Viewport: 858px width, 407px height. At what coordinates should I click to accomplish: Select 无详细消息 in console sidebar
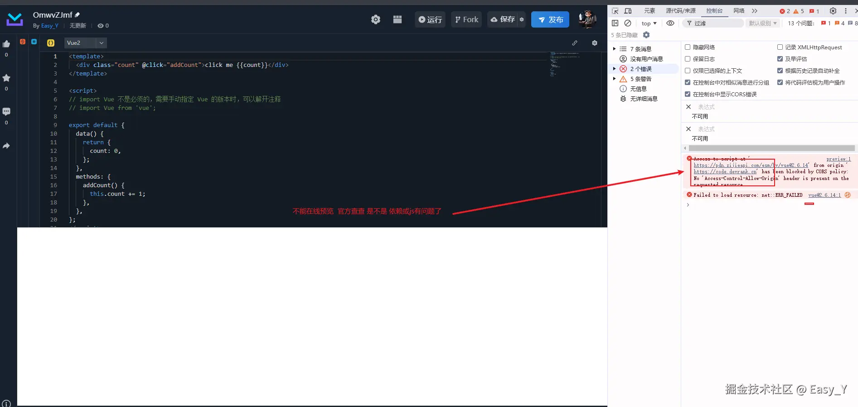pyautogui.click(x=644, y=99)
